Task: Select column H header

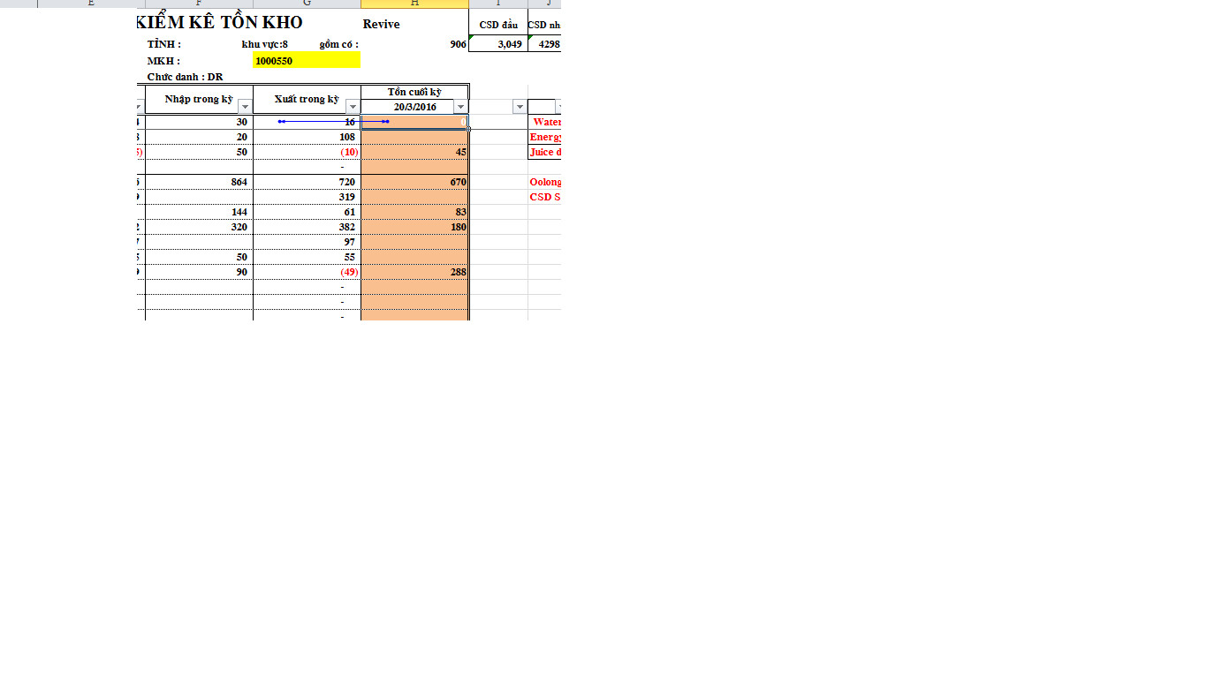Action: pyautogui.click(x=414, y=4)
